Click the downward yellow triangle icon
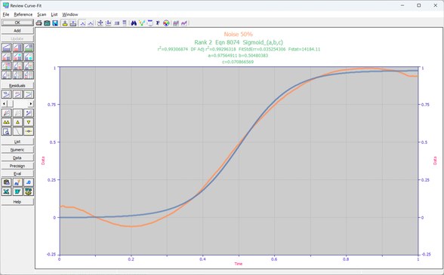 coord(29,122)
